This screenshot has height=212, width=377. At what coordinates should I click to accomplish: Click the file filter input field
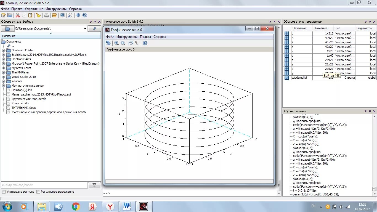[44, 185]
